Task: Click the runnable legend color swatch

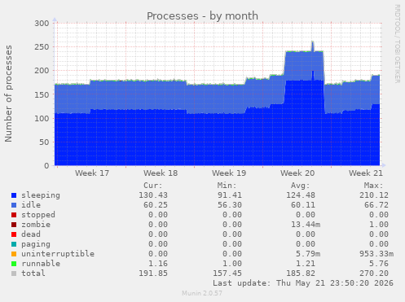Action: pos(14,264)
